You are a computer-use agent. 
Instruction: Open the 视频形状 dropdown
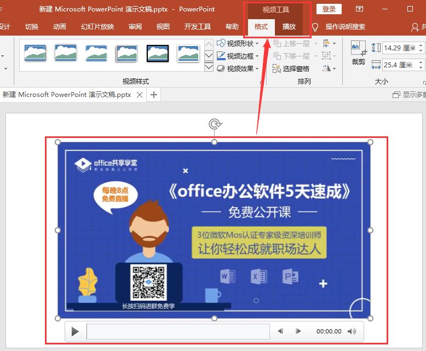click(x=238, y=43)
